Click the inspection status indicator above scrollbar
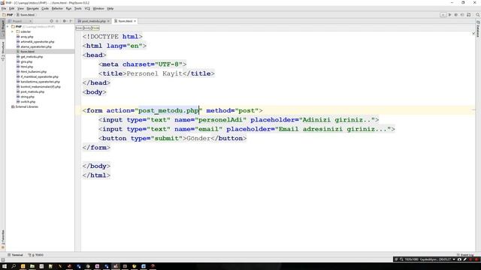481x270 pixels. (x=473, y=33)
